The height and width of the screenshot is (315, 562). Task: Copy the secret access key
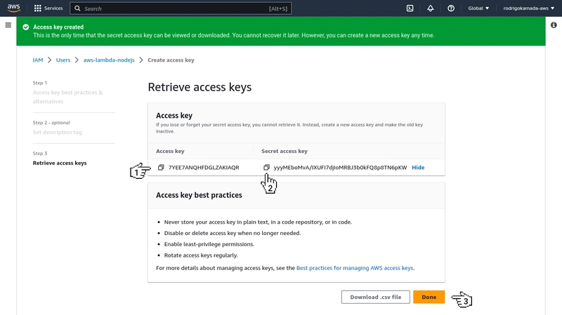[266, 168]
